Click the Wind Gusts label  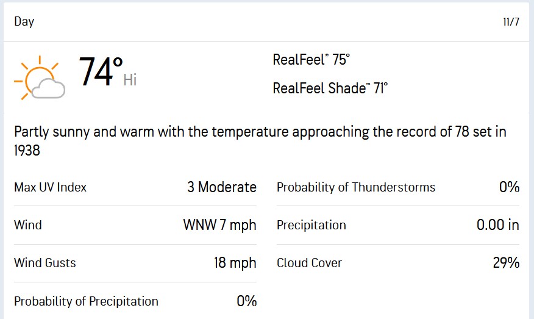click(45, 263)
